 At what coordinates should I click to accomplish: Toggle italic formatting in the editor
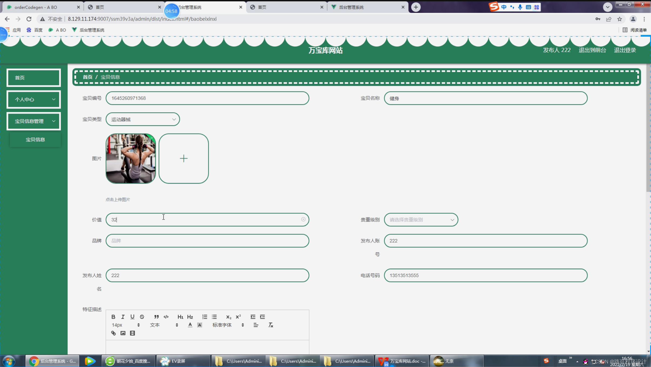[x=123, y=317]
